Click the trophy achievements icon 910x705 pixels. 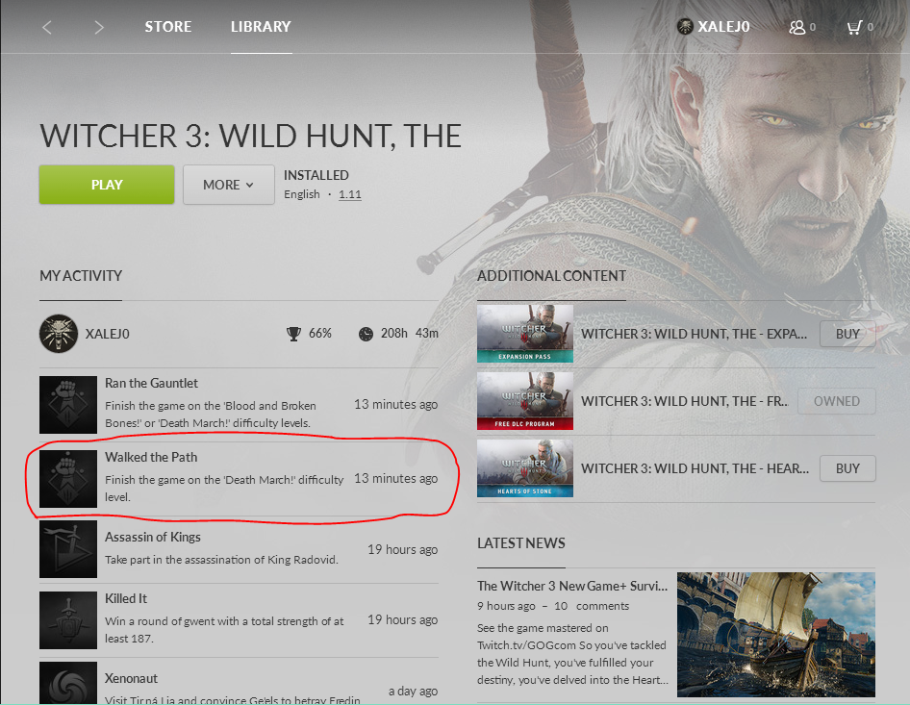pos(293,334)
